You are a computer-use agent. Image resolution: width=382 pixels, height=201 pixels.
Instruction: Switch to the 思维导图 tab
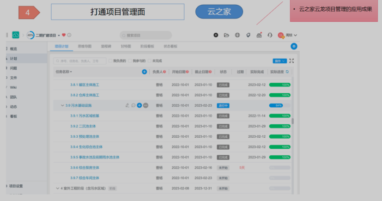click(85, 46)
